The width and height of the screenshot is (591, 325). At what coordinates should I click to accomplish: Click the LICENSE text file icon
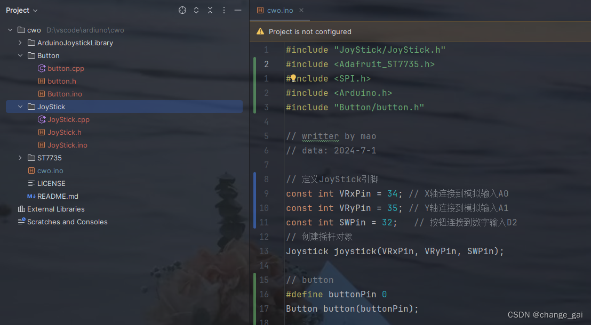click(x=31, y=183)
